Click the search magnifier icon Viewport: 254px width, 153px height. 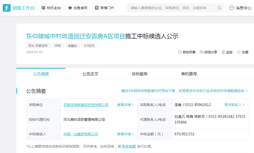(220, 8)
